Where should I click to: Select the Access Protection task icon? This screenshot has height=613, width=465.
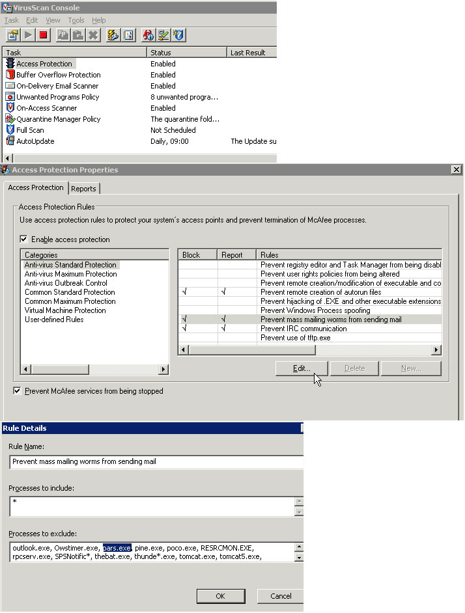tap(10, 64)
